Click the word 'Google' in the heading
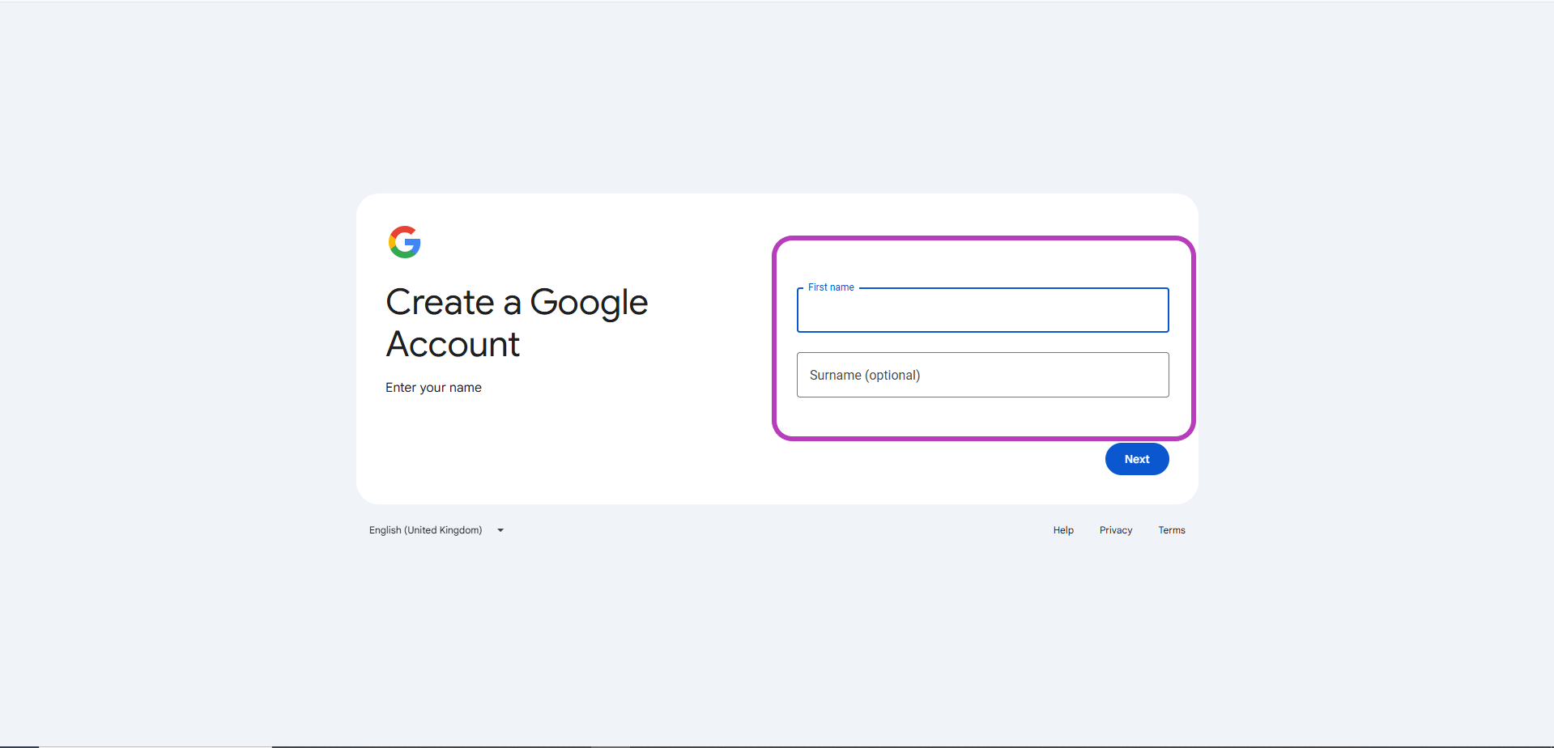 coord(589,304)
